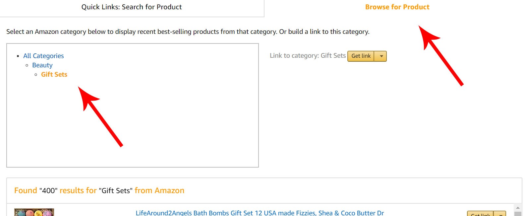The width and height of the screenshot is (528, 216).
Task: Click the bath bombs product thumbnail
Action: tap(34, 212)
